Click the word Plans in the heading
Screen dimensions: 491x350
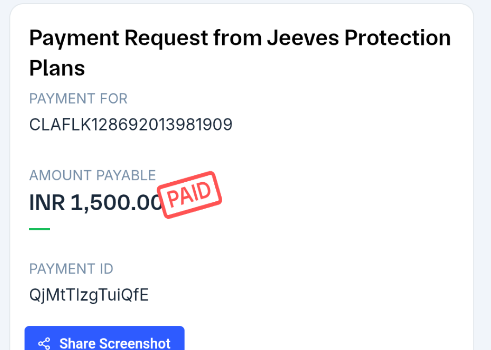tap(57, 68)
